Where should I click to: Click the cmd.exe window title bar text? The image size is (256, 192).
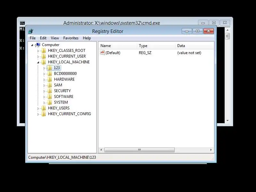111,23
